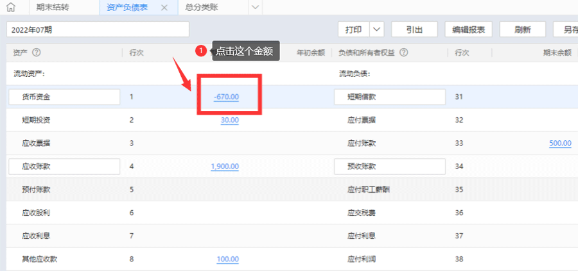This screenshot has width=578, height=271.
Task: Select the 应付职工薪酬 row label
Action: pyautogui.click(x=369, y=190)
